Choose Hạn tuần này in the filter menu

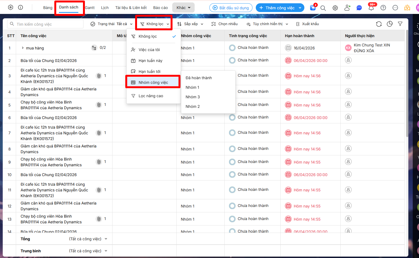tap(153, 61)
